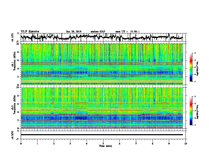Screen dimensions: 209x161
Task: Click the "7" tick on the time axis
Action: coord(136,144)
